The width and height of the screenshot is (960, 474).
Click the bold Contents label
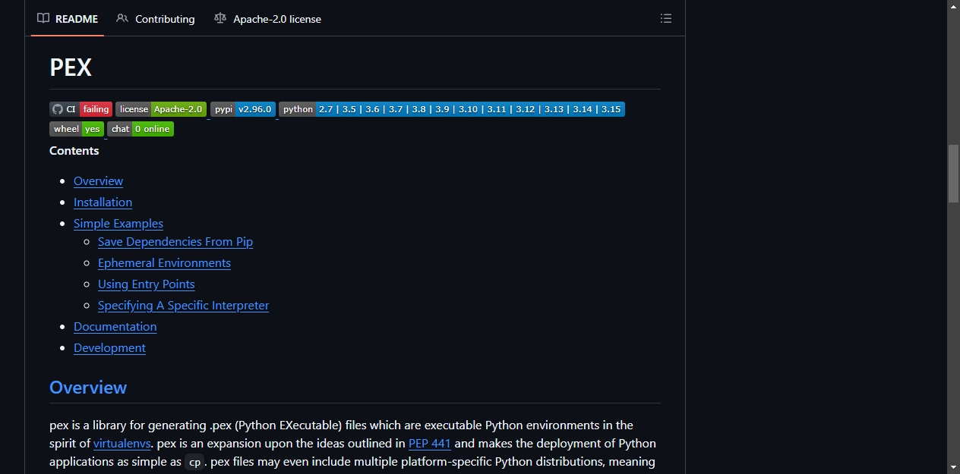pos(74,150)
